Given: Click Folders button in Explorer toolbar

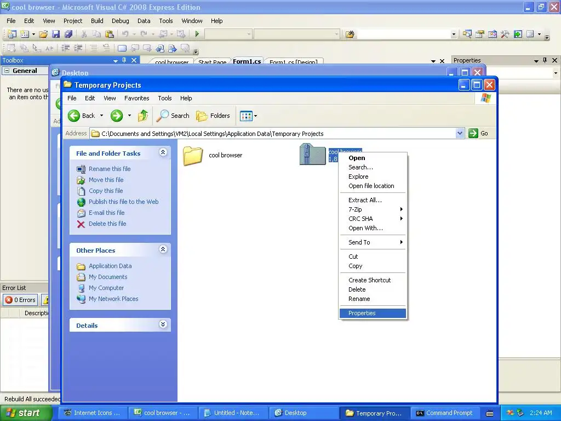Looking at the screenshot, I should tap(213, 116).
